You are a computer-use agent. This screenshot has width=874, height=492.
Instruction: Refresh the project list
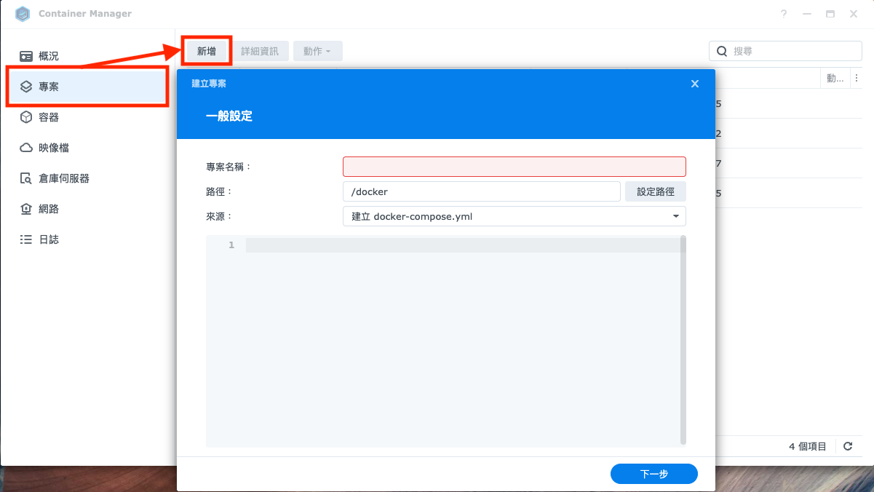847,446
